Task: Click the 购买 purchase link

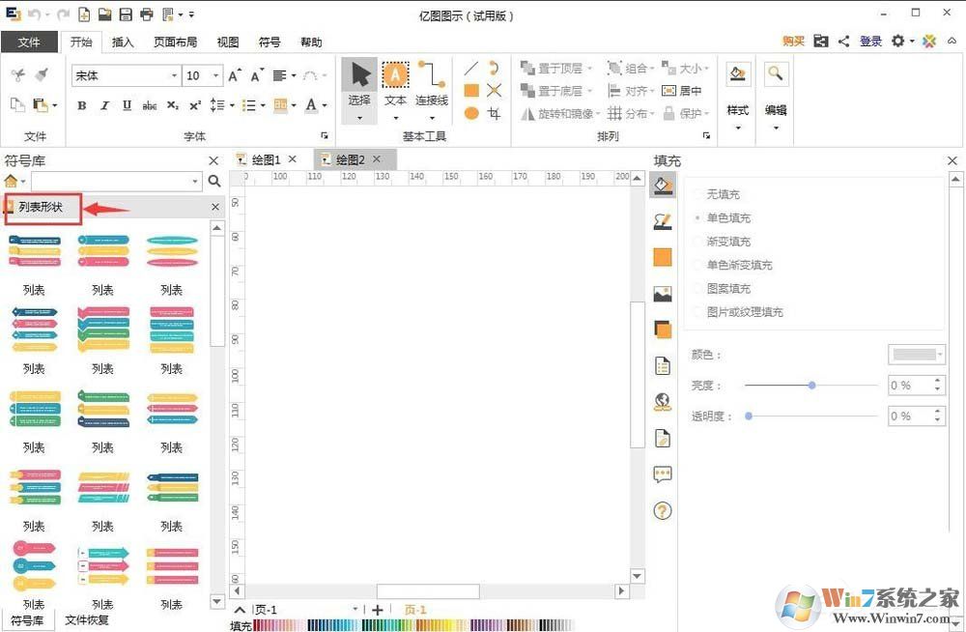Action: pos(793,42)
